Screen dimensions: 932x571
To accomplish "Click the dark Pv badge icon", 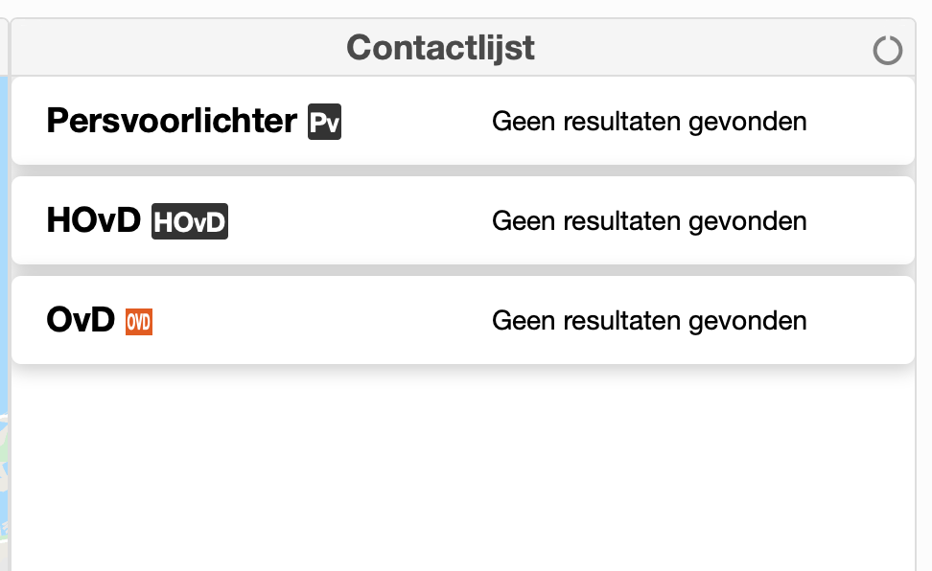I will (324, 122).
